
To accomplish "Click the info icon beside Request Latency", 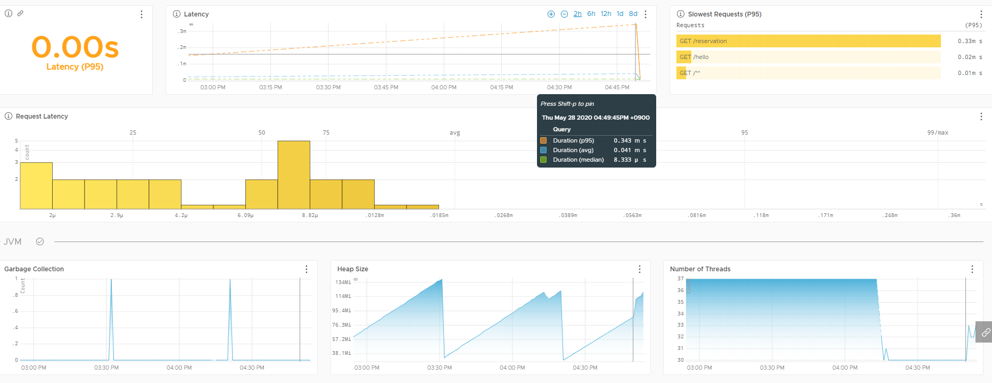I will pyautogui.click(x=9, y=116).
